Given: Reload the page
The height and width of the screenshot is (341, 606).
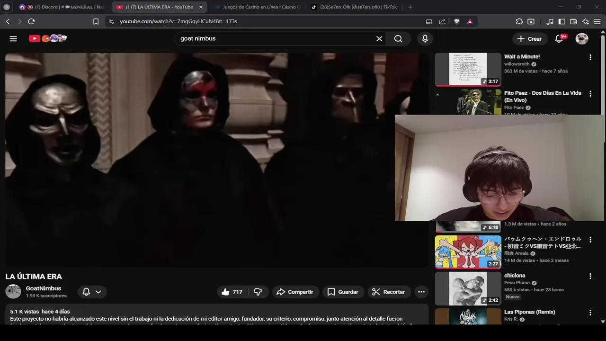Looking at the screenshot, I should tap(31, 21).
